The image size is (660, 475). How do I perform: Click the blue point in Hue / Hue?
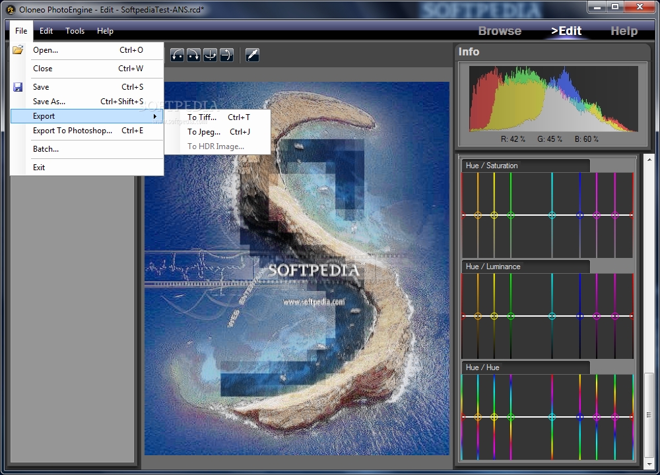(x=579, y=417)
